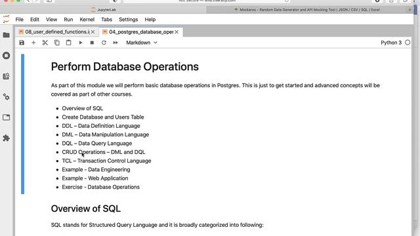Image resolution: width=420 pixels, height=236 pixels.
Task: Open the Tabs menu
Action: click(x=106, y=20)
